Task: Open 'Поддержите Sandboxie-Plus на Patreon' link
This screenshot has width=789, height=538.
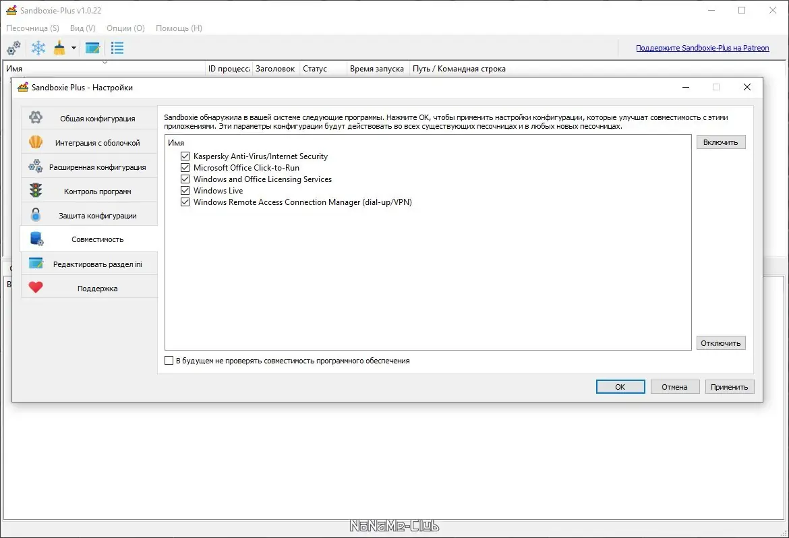Action: (x=703, y=48)
